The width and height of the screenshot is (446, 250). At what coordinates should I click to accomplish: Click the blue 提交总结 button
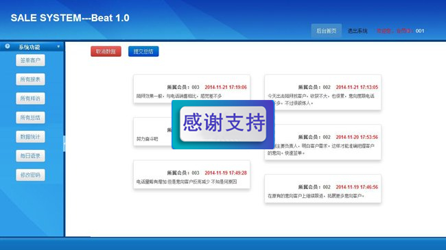[143, 51]
